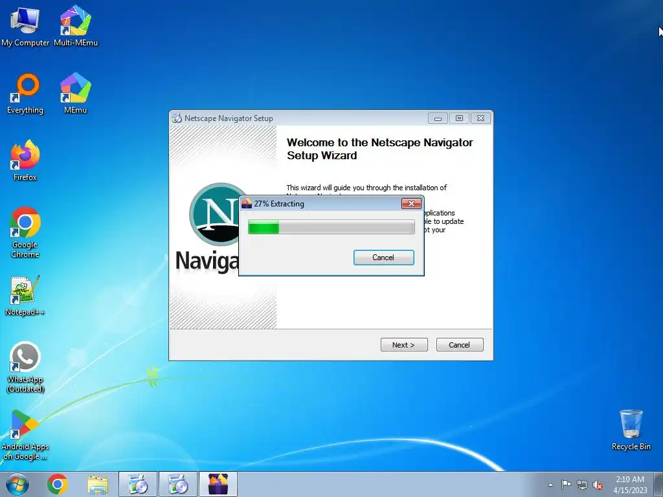
Task: Click the Welcome to Netscape Navigator heading
Action: pyautogui.click(x=379, y=149)
